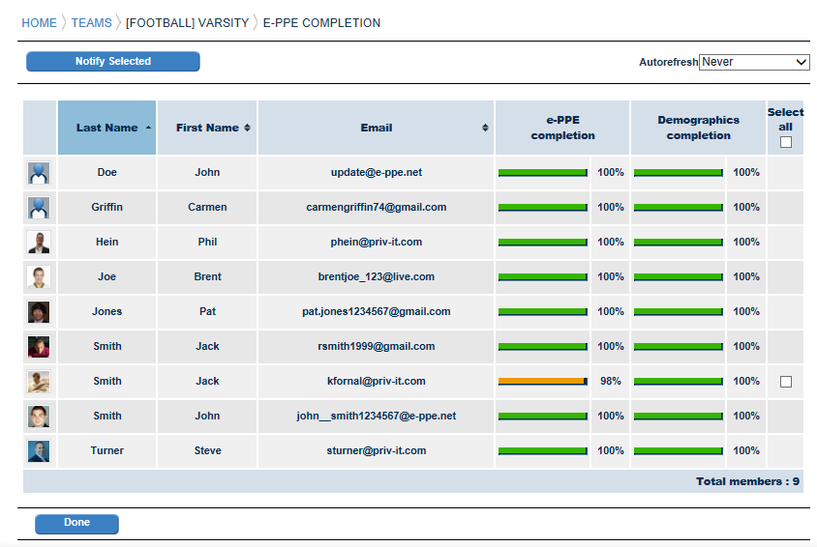Click last name Griffin

(x=106, y=207)
